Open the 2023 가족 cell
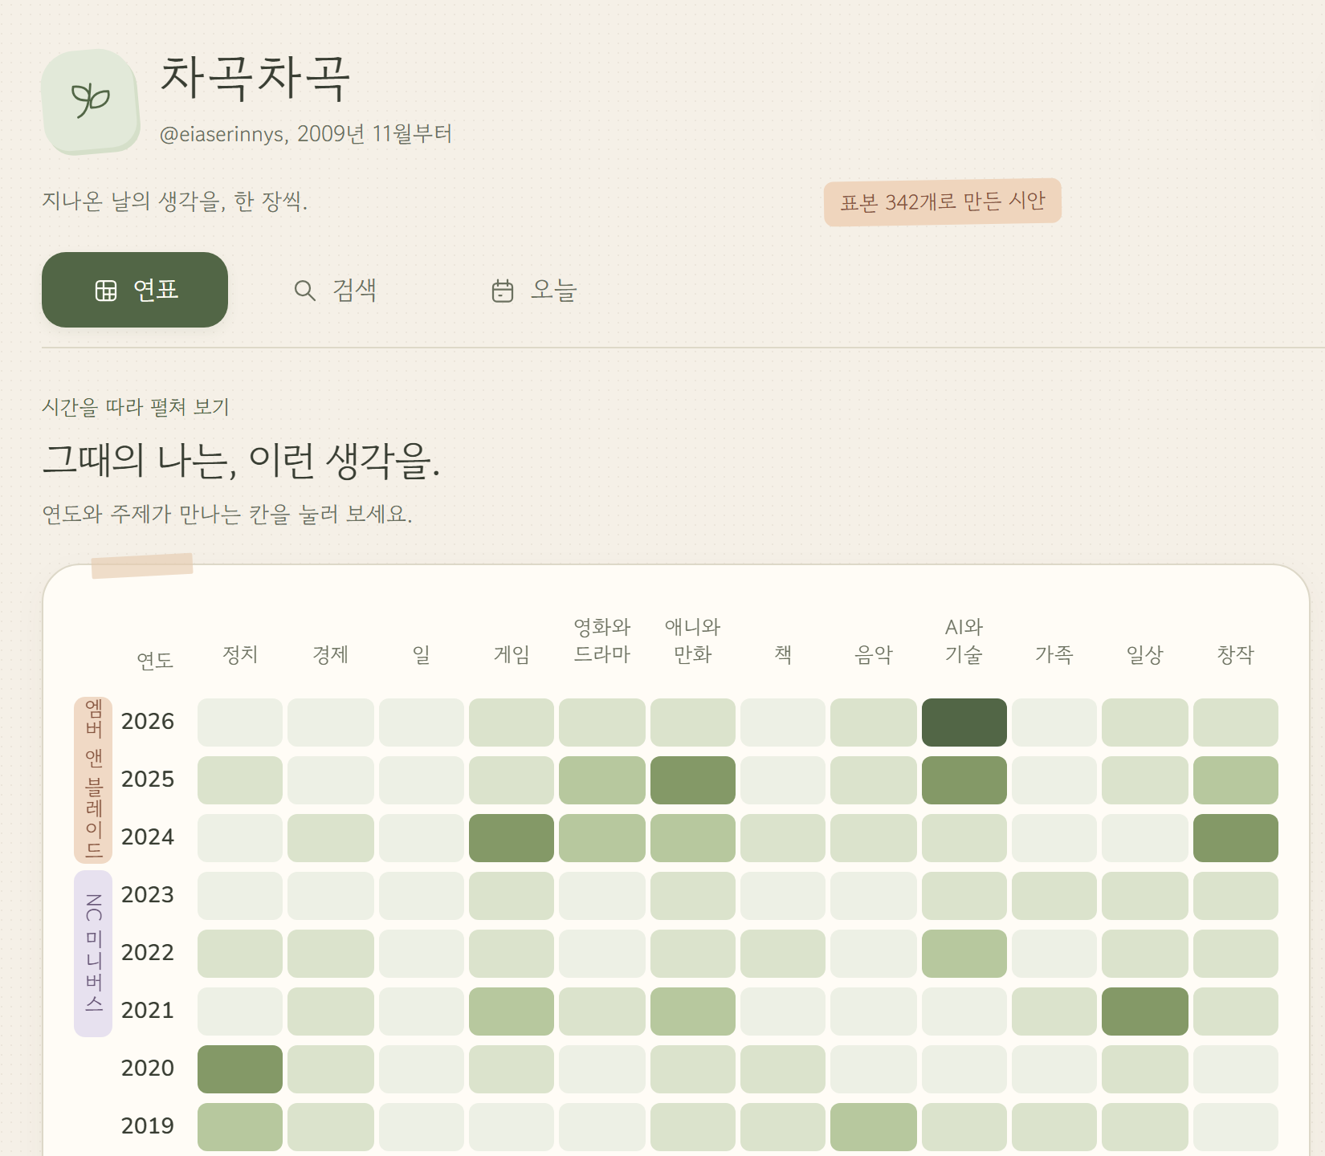1325x1156 pixels. [x=1054, y=896]
